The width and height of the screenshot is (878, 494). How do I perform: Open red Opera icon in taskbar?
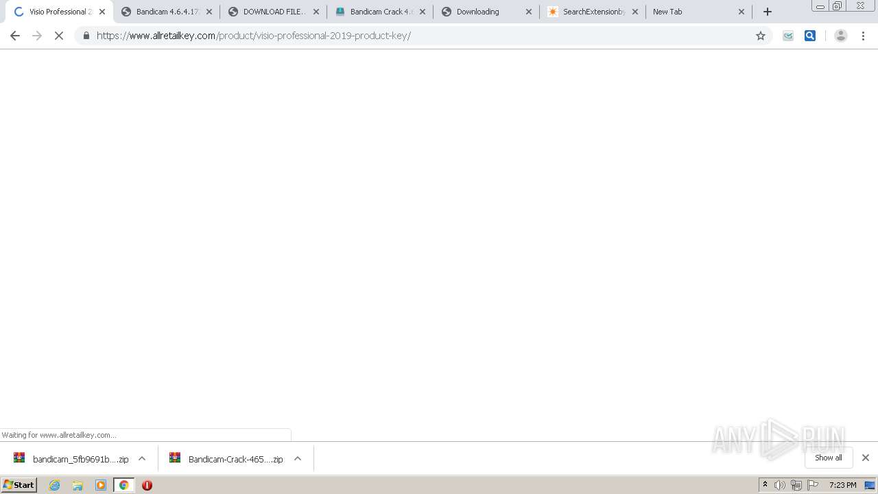[x=147, y=485]
